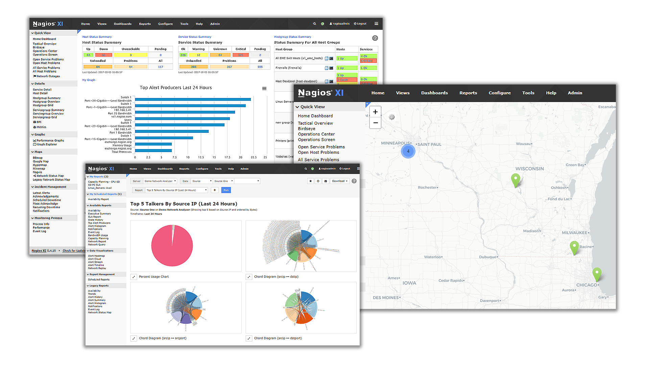Run the Top 5 Talkers report
Viewport: 649px width, 365px height.
(x=226, y=190)
